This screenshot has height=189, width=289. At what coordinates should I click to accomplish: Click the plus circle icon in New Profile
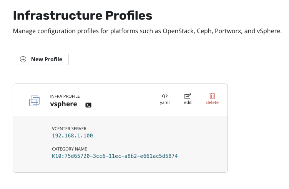[x=23, y=59]
